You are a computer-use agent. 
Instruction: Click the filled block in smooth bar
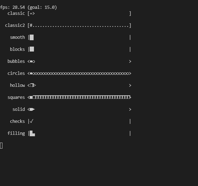pyautogui.click(x=32, y=37)
